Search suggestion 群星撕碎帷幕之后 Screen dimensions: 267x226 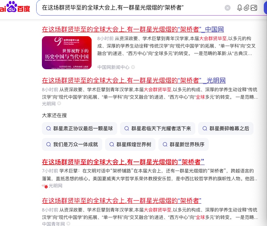pyautogui.click(x=226, y=128)
